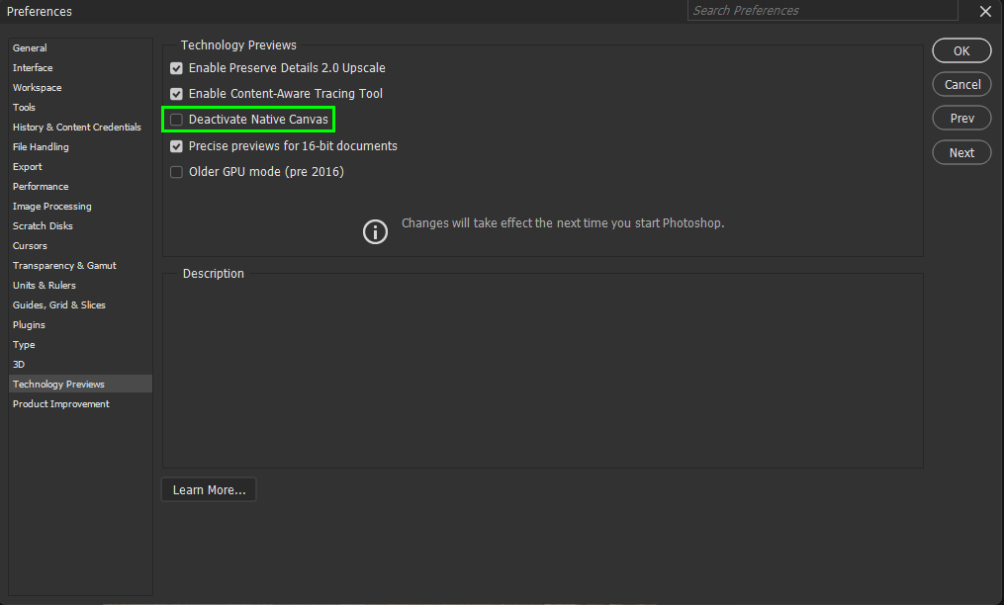Viewport: 1004px width, 605px height.
Task: Check the Deactivate Native Canvas option
Action: (176, 119)
